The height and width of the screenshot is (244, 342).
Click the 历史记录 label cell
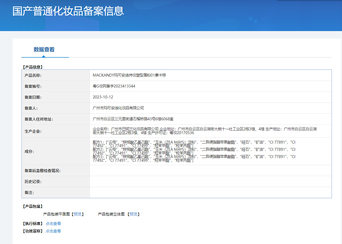point(56,182)
